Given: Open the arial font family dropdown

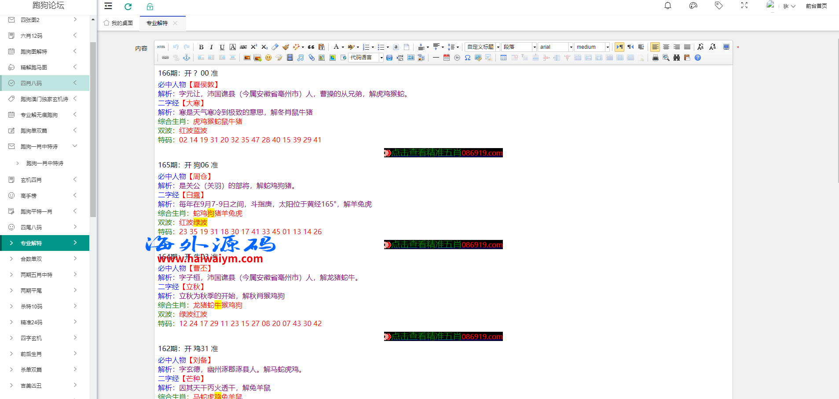Looking at the screenshot, I should coord(556,47).
